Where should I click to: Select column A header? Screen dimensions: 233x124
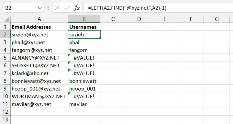39,19
